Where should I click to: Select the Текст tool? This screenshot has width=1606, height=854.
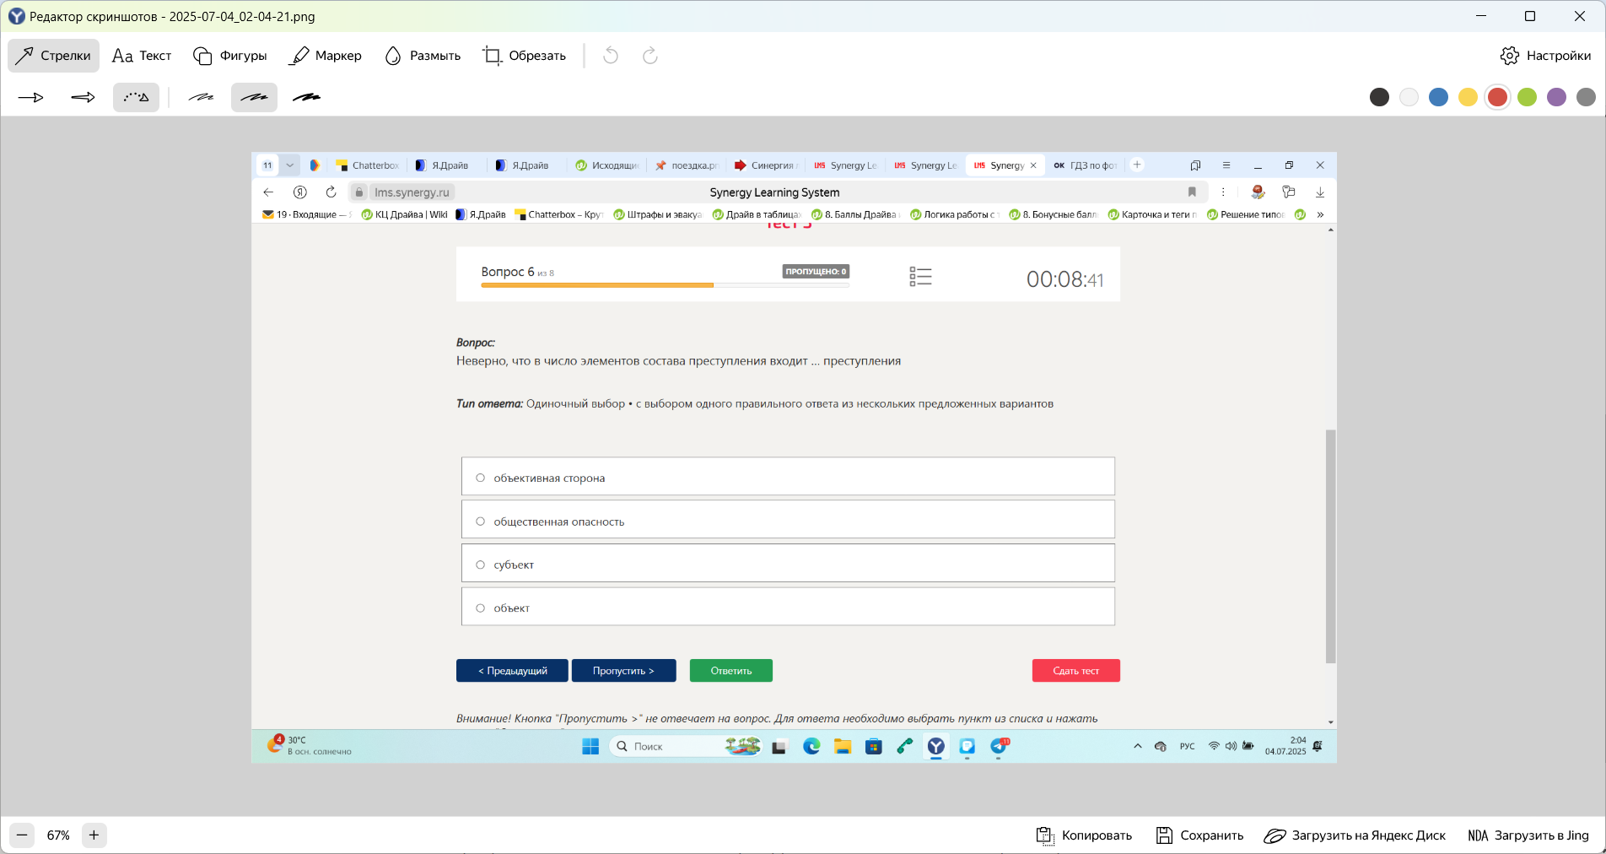tap(142, 56)
